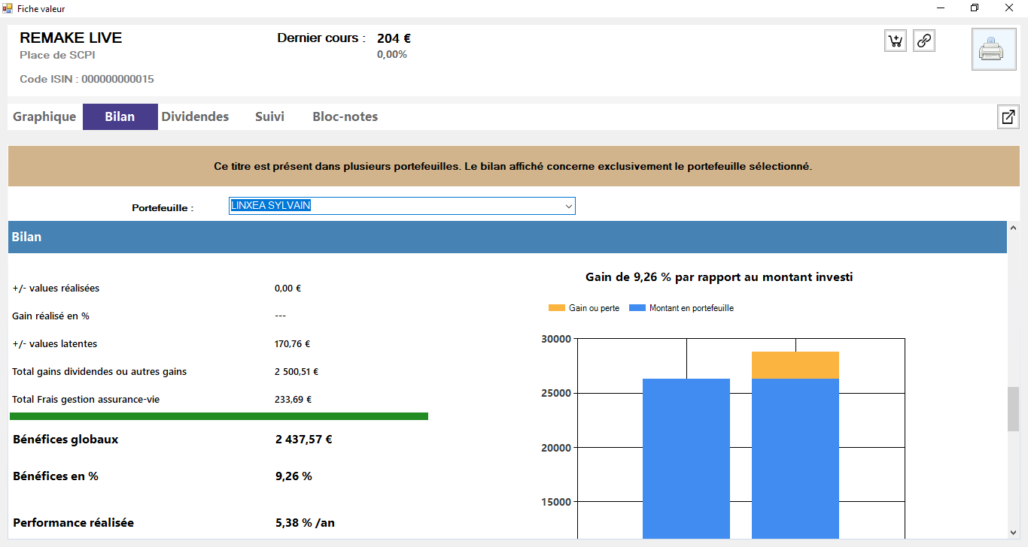
Task: Click the scrollbar down arrow
Action: 1013,532
